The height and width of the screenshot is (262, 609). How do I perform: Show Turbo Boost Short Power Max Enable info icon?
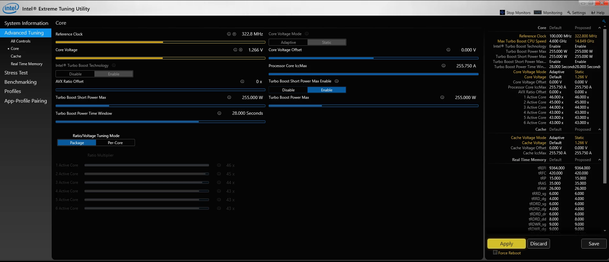(x=337, y=81)
